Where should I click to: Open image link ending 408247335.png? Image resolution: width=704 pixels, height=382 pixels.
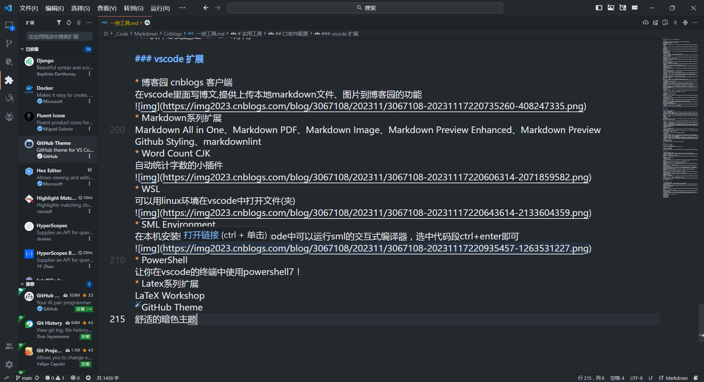click(x=373, y=106)
